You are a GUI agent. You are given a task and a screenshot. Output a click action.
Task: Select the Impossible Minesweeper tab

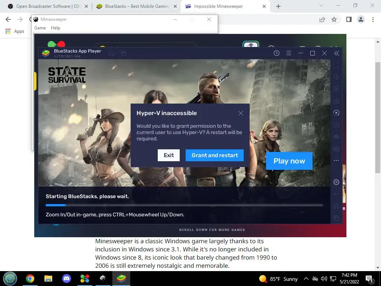225,6
